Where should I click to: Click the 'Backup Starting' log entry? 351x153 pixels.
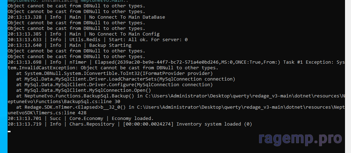pos(105,45)
